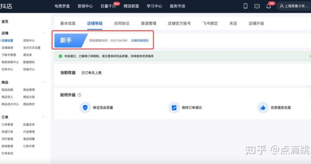The height and width of the screenshot is (164, 311).
Task: Open 任务中心 in the sidebar
Action: coord(7,69)
